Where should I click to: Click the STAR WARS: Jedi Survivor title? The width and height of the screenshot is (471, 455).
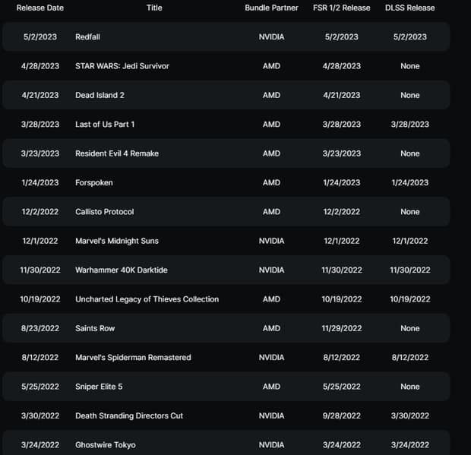pos(122,66)
